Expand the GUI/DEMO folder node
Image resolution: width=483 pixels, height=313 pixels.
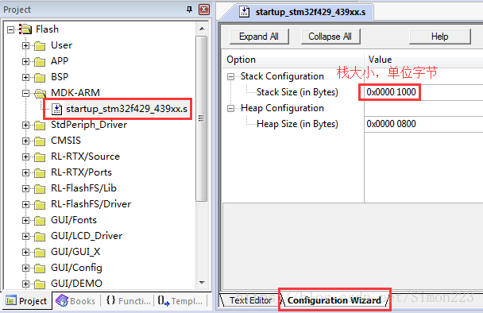click(26, 284)
